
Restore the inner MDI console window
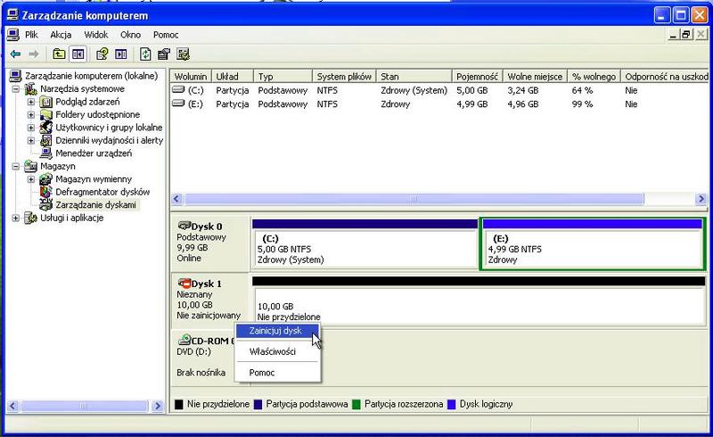click(x=686, y=34)
